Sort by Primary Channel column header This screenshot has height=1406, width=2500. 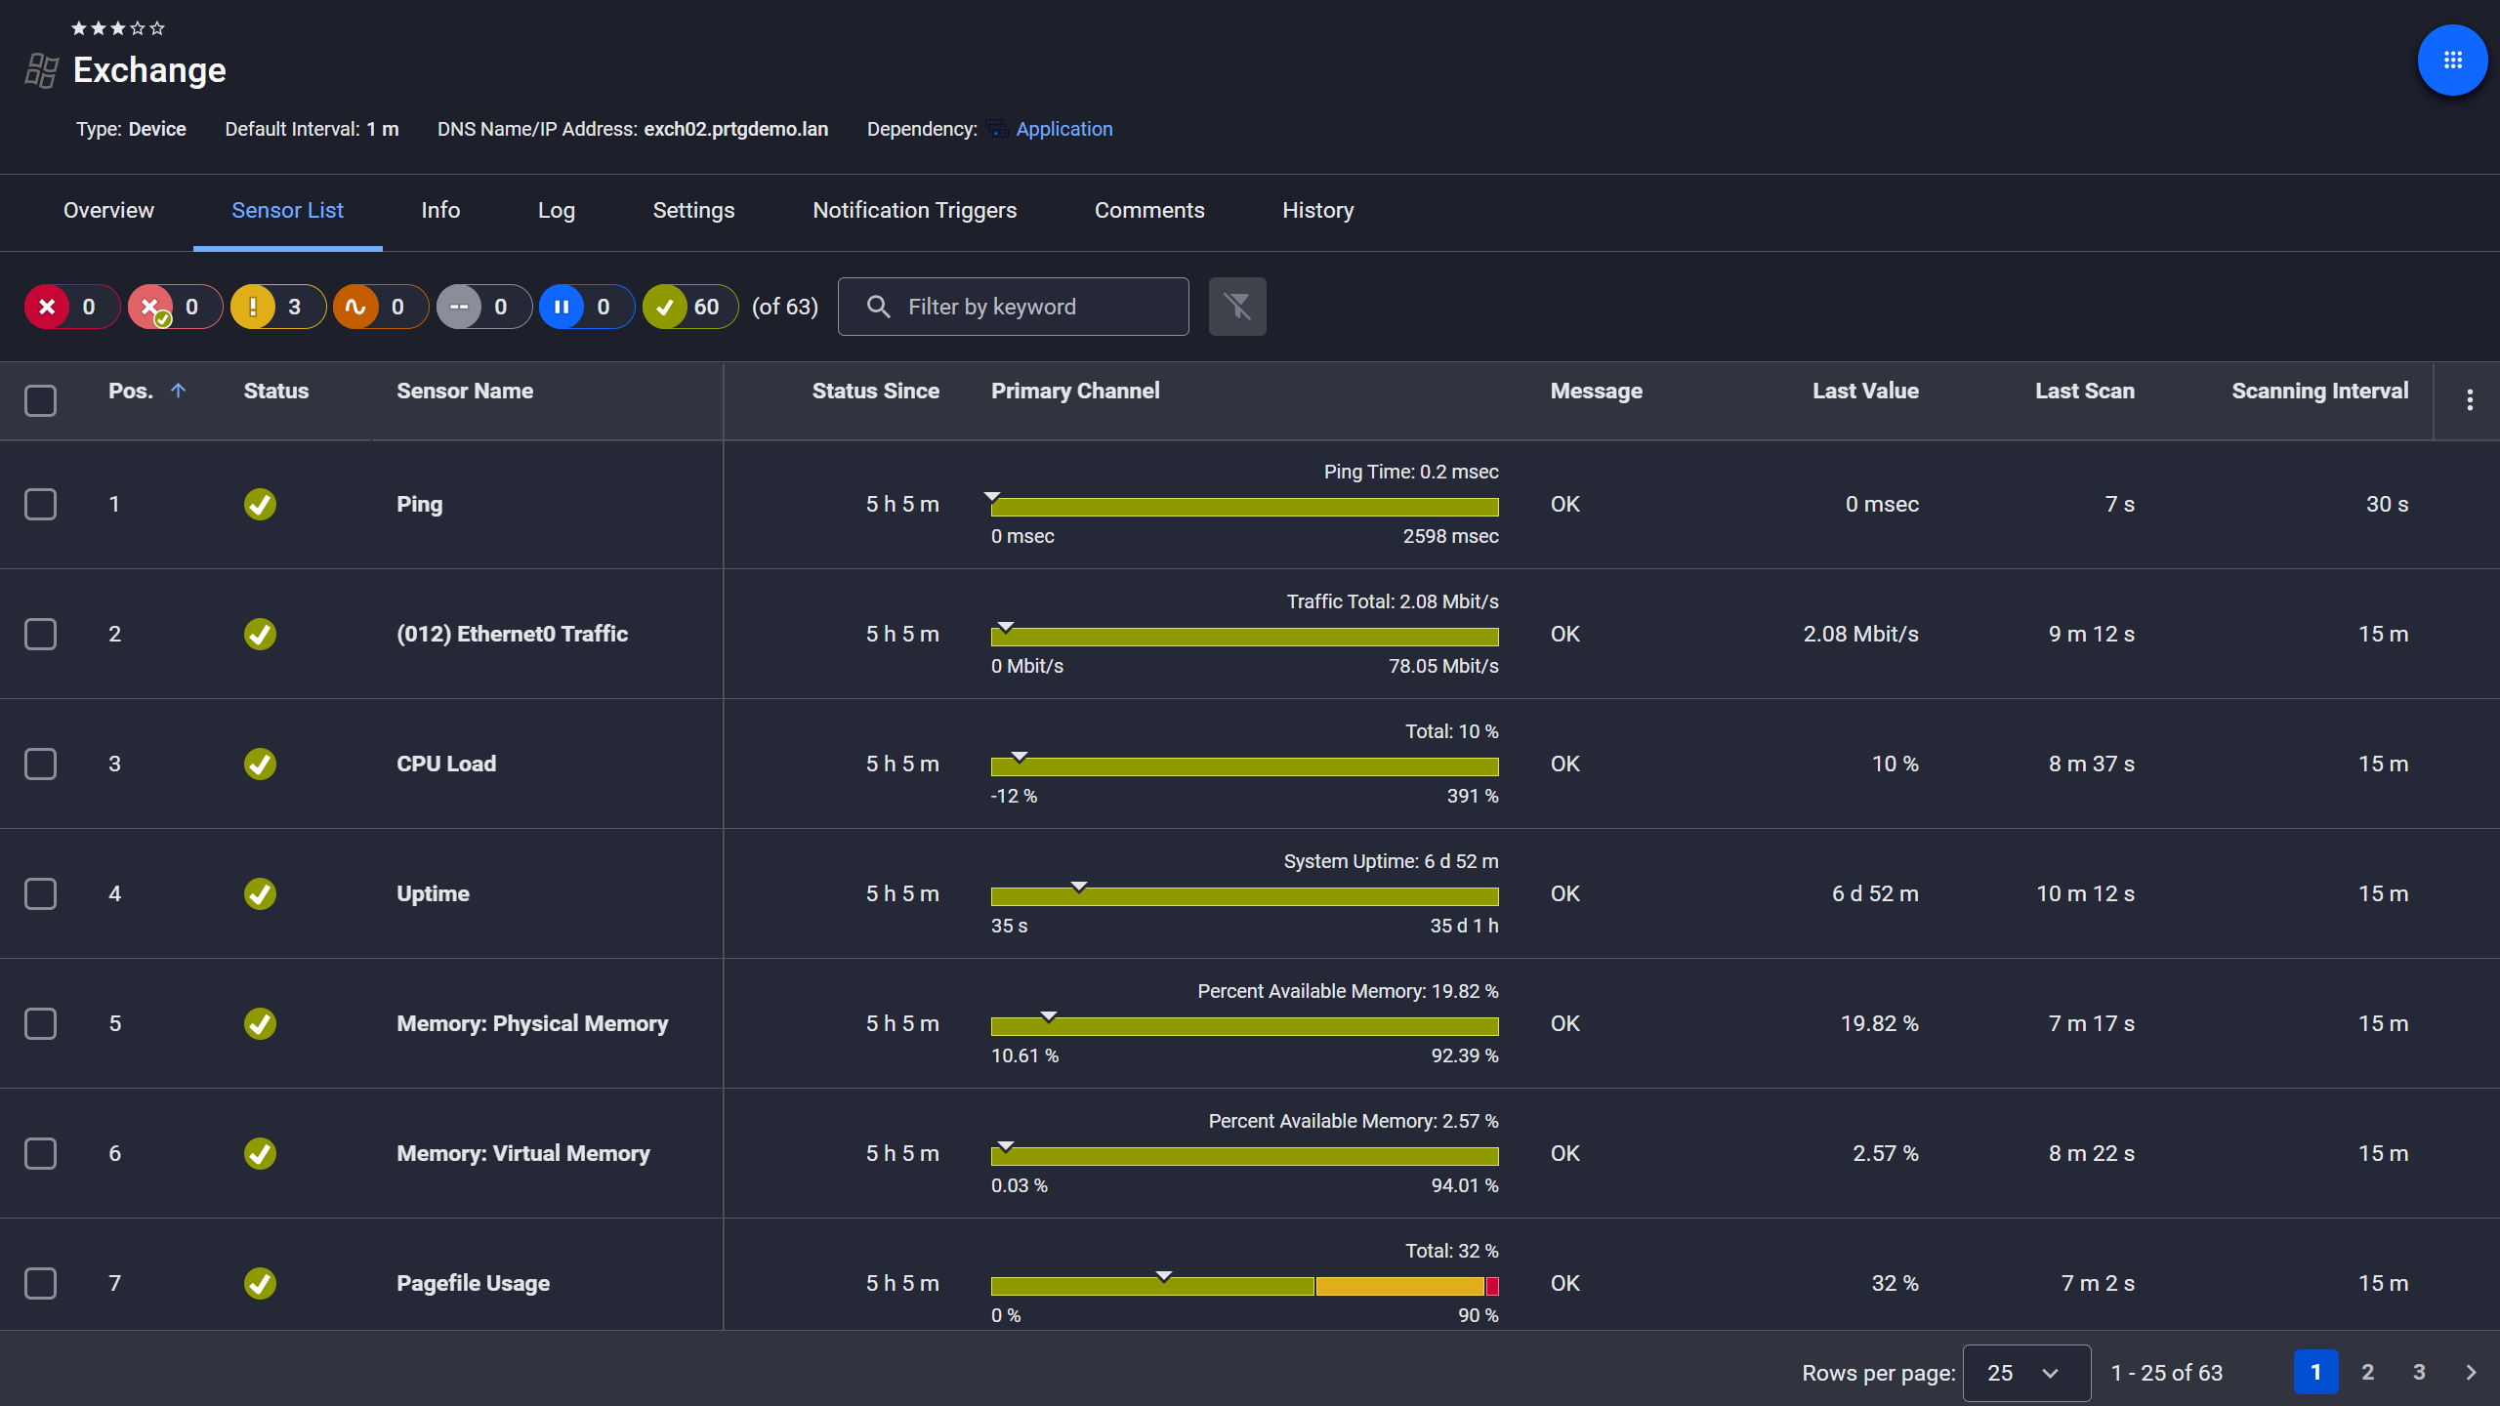point(1075,391)
